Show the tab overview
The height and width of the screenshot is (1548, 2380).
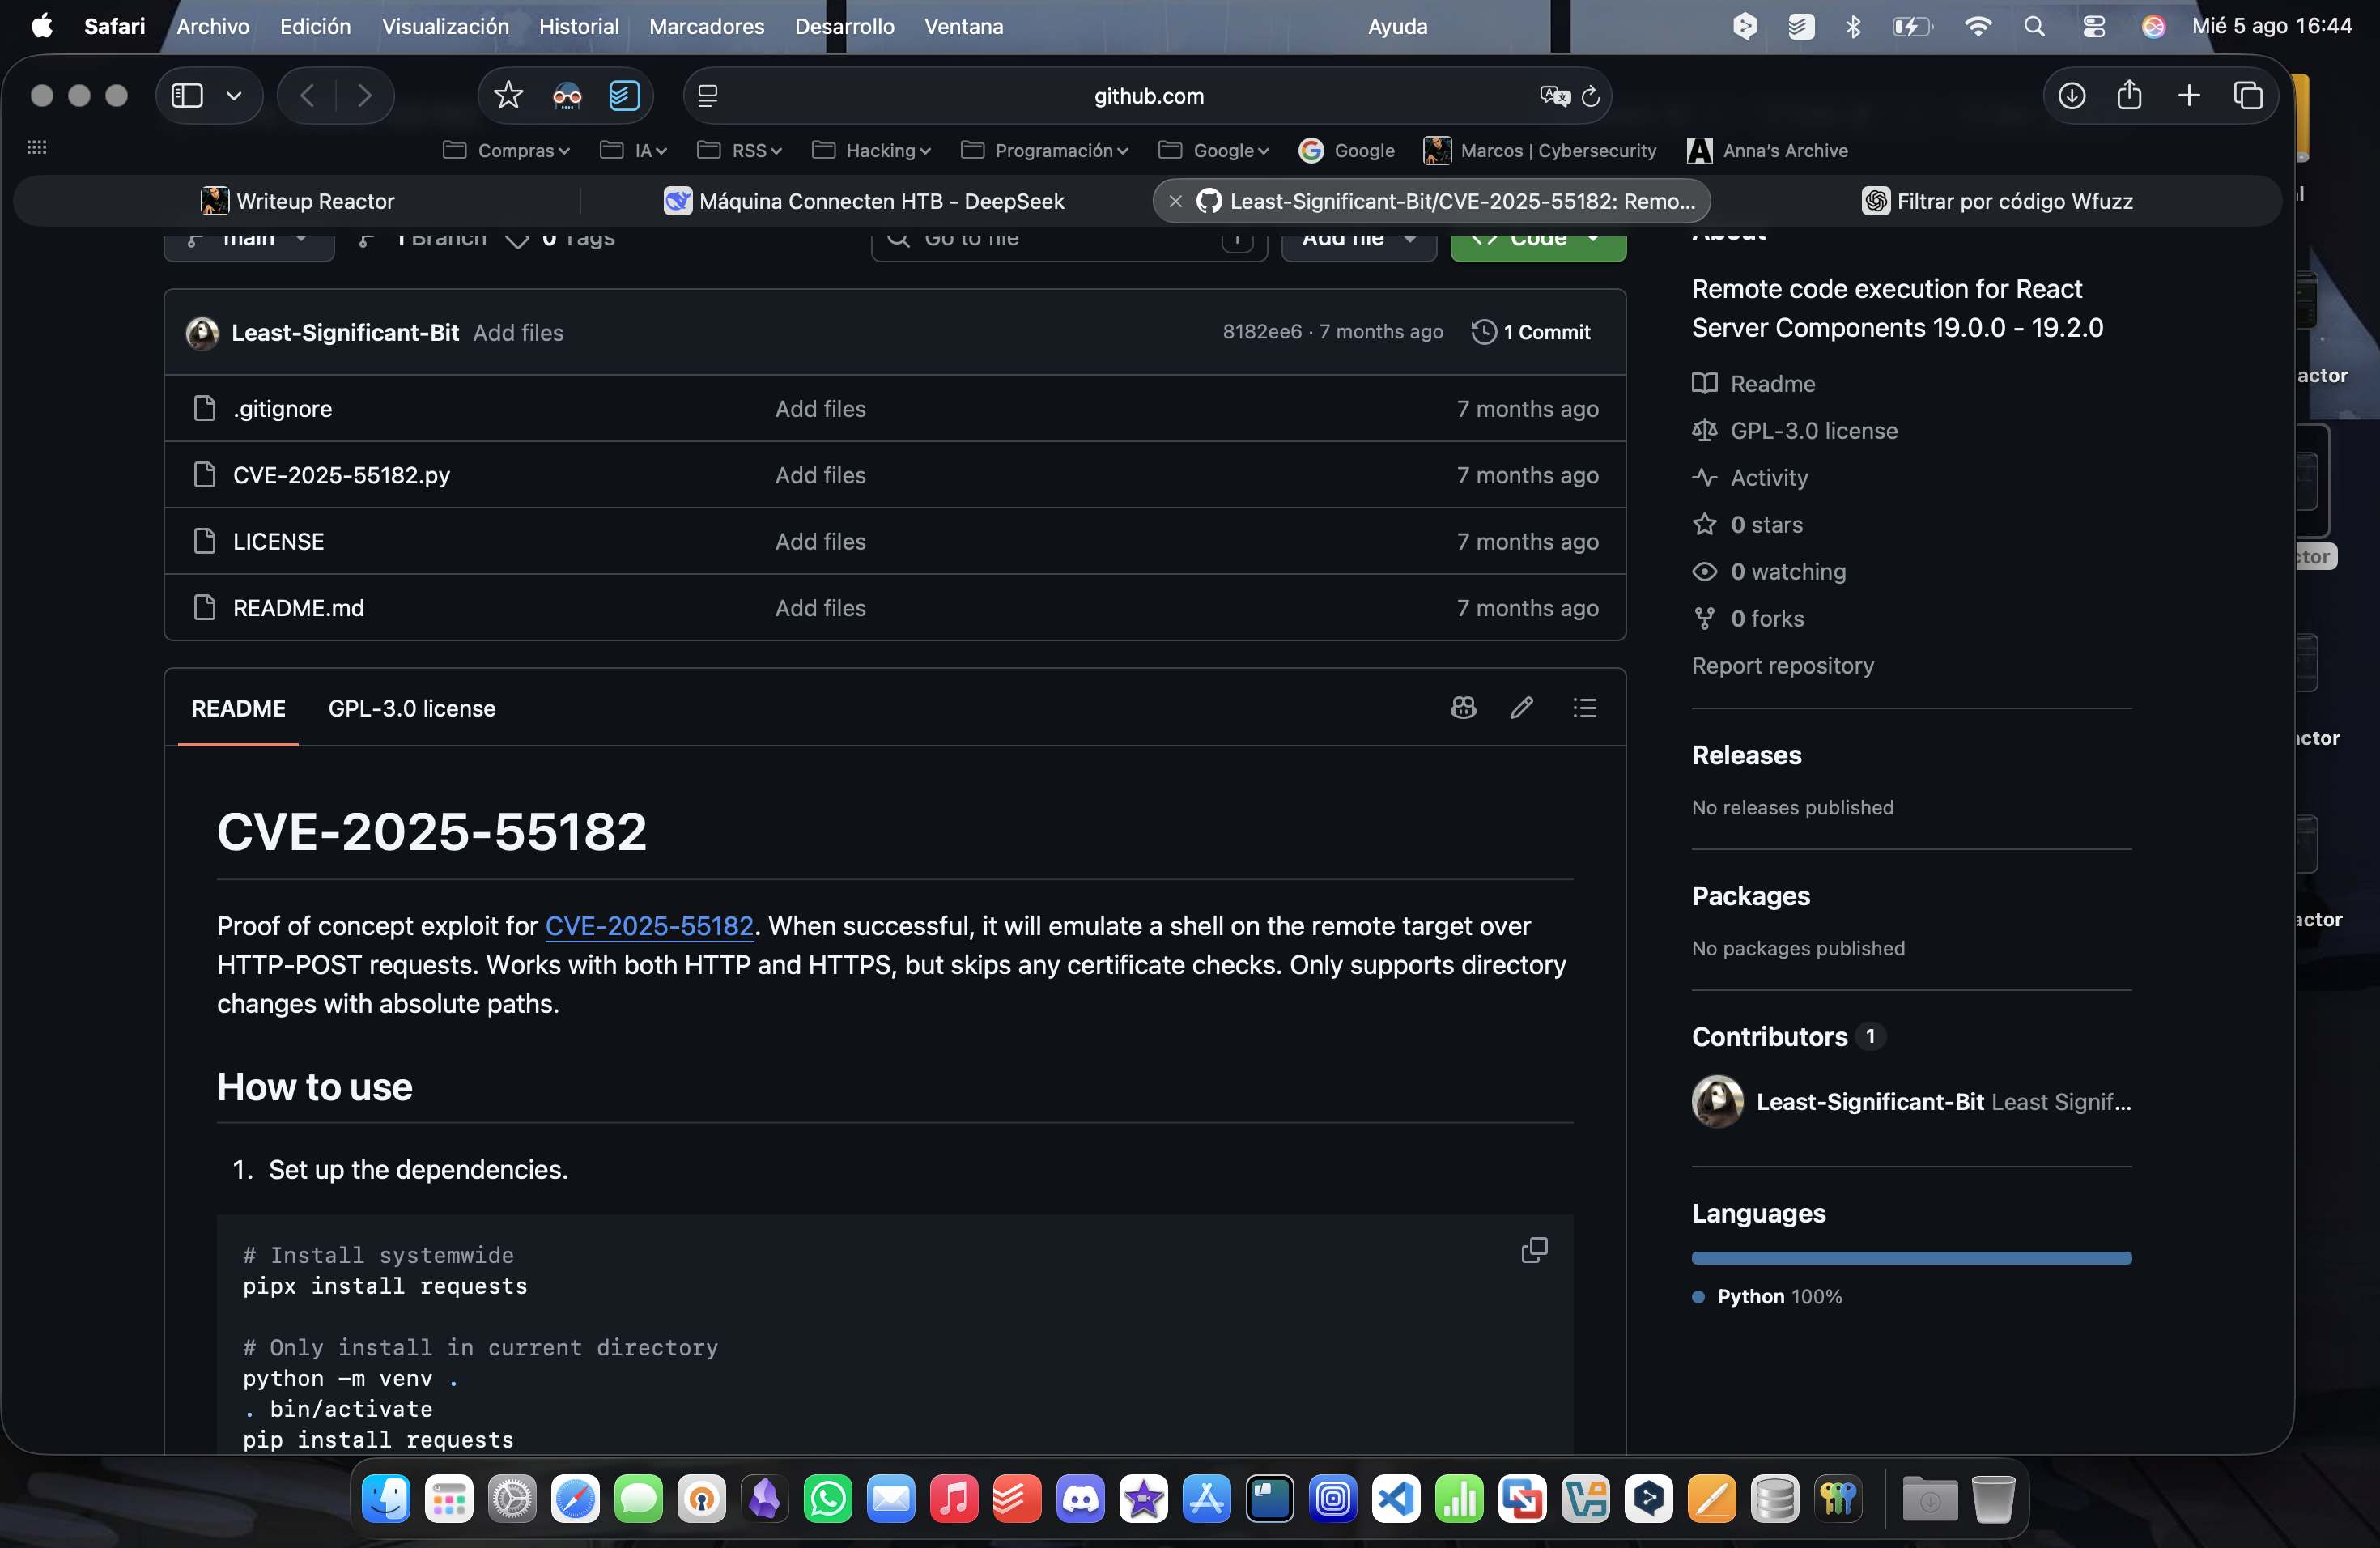2248,96
